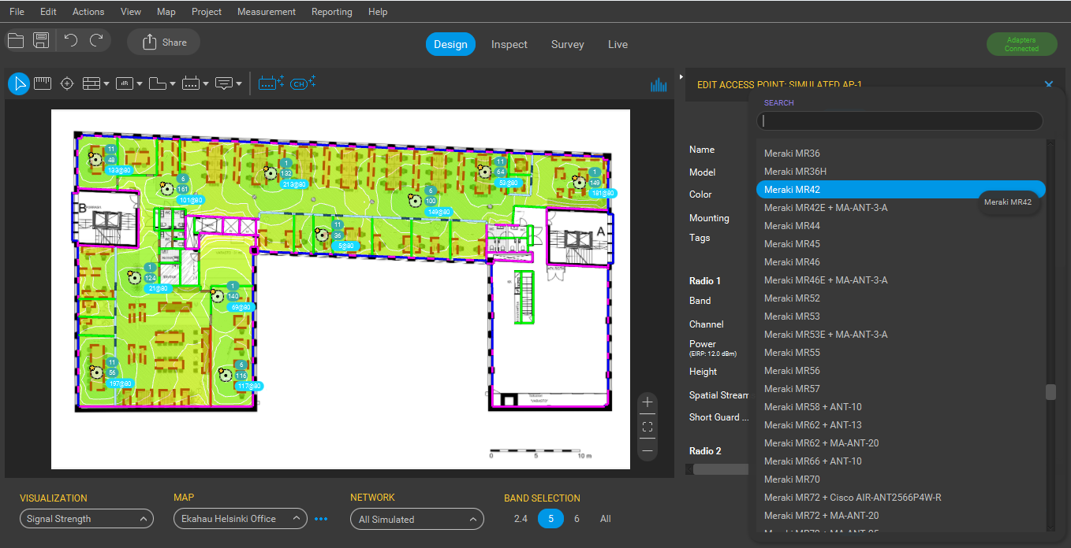Click the model list vertical scrollbar thumb
The width and height of the screenshot is (1071, 548).
click(1050, 392)
